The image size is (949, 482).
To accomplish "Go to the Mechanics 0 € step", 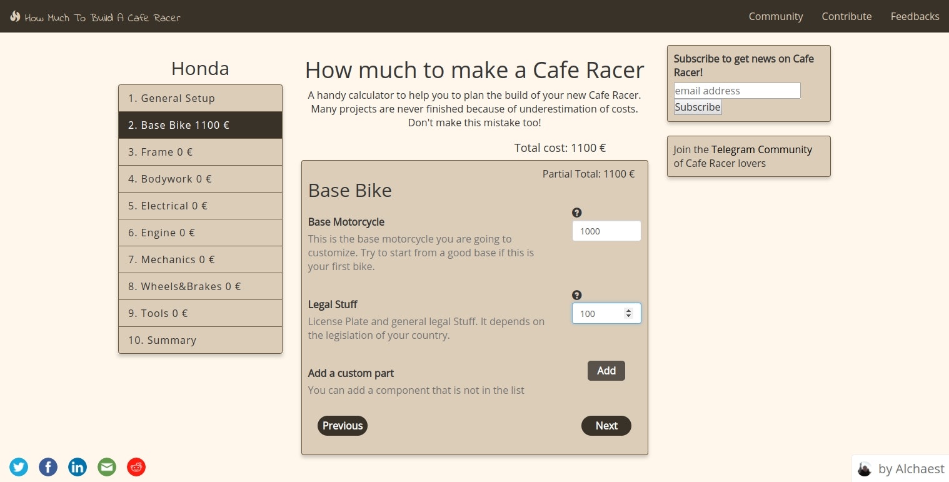I will 200,259.
